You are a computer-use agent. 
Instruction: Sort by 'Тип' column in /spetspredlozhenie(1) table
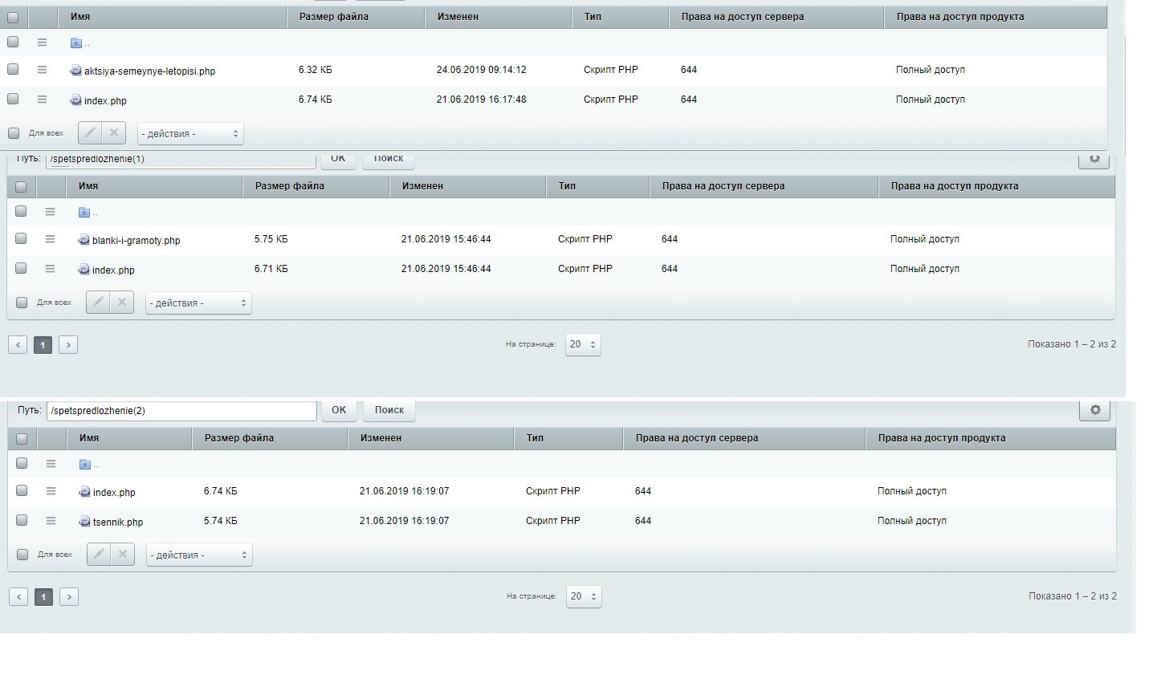tap(597, 186)
